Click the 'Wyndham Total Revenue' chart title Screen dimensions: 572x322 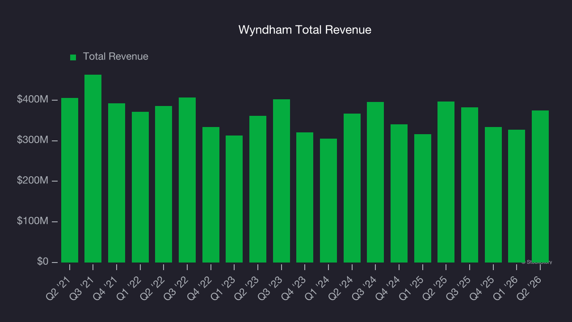tap(305, 30)
